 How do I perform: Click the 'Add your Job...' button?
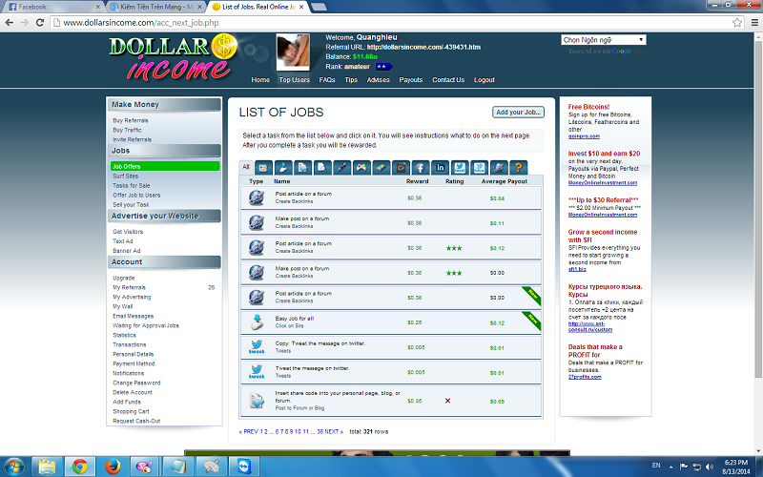click(x=518, y=112)
